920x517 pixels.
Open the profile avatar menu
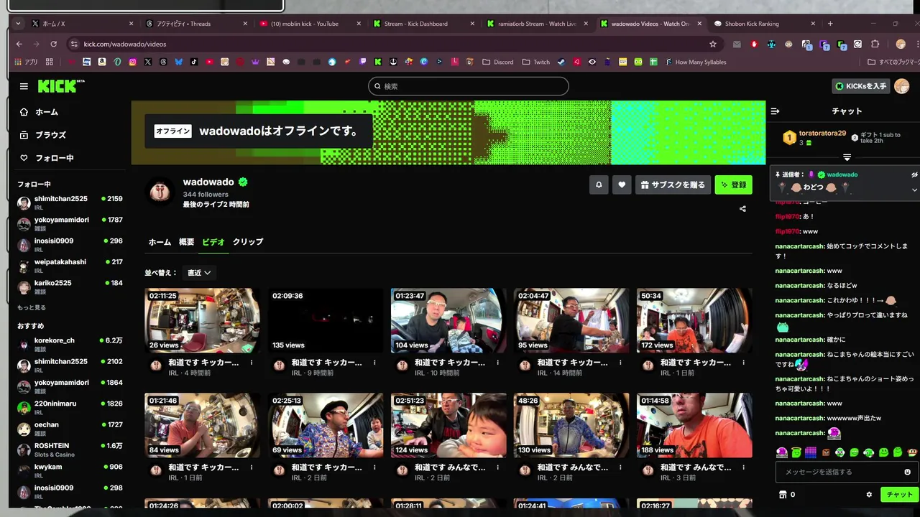point(901,86)
